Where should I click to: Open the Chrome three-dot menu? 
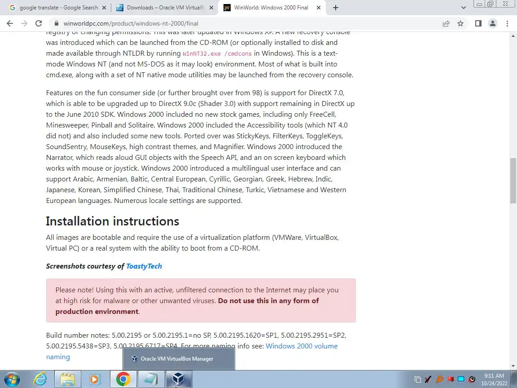pyautogui.click(x=507, y=23)
